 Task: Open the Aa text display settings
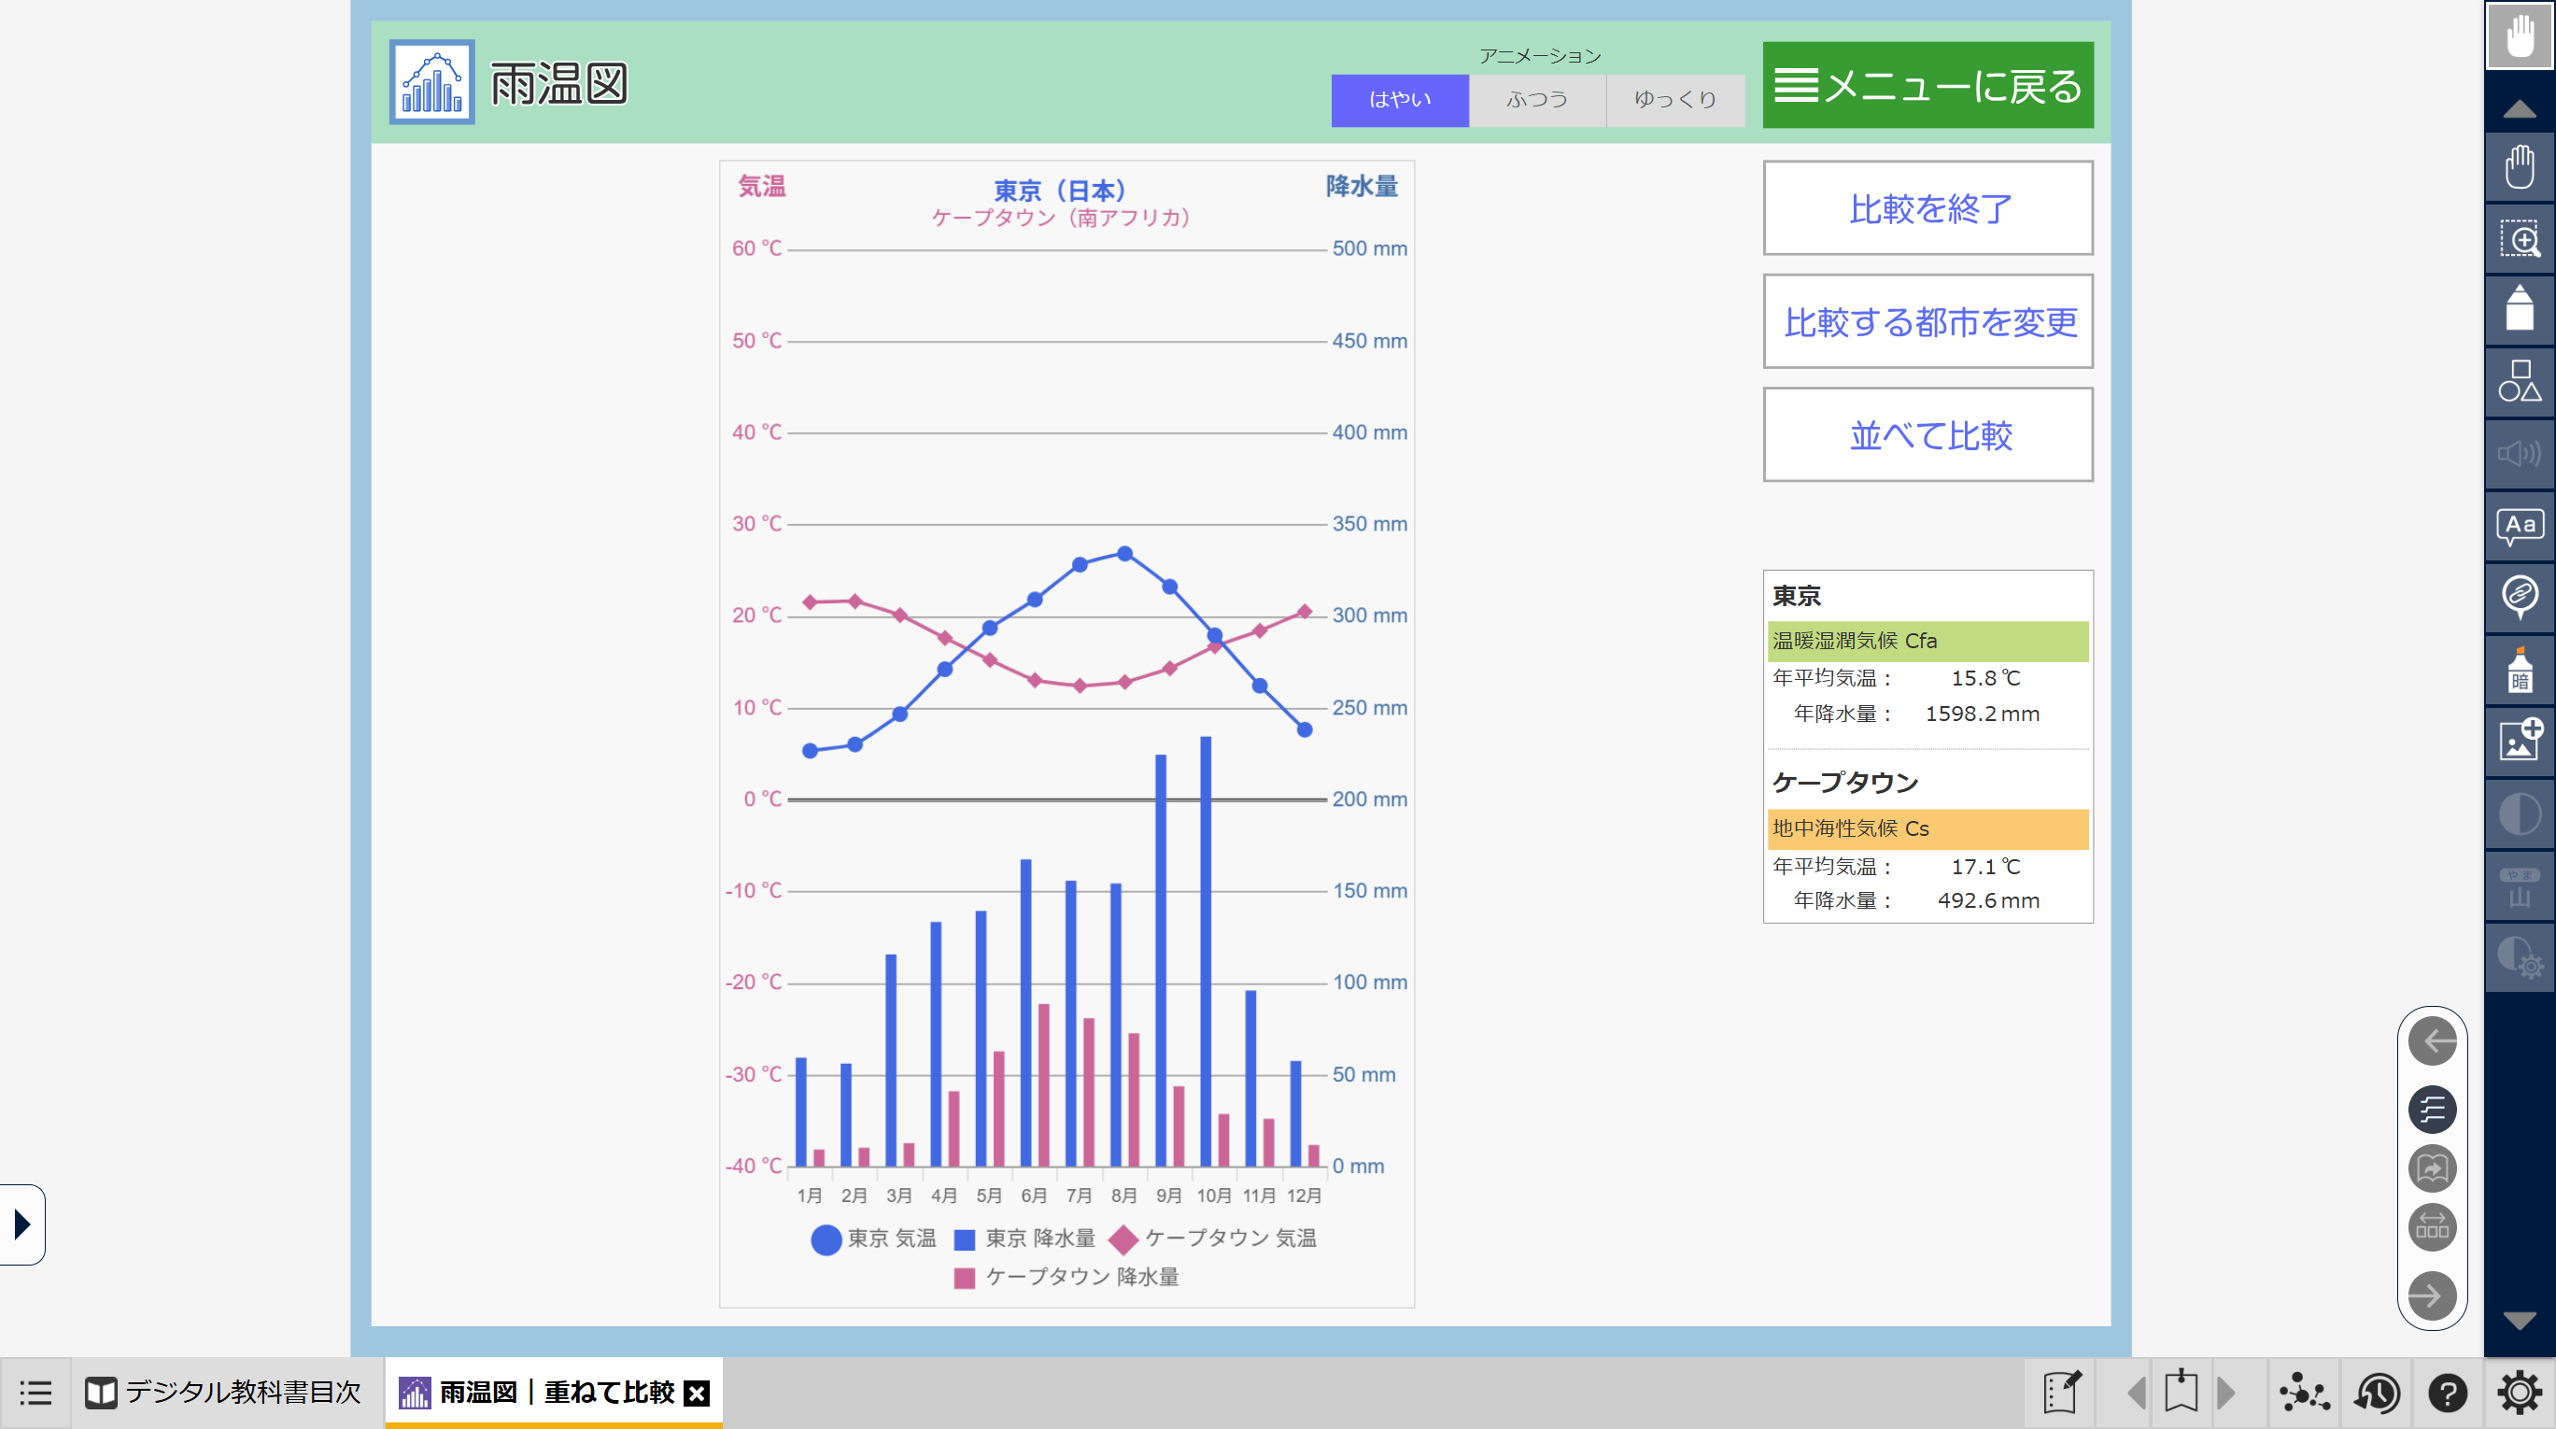[x=2519, y=526]
